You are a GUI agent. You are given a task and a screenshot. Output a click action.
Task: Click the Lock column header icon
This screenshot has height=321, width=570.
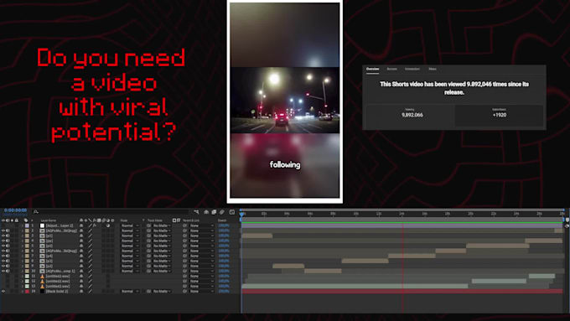pos(17,220)
